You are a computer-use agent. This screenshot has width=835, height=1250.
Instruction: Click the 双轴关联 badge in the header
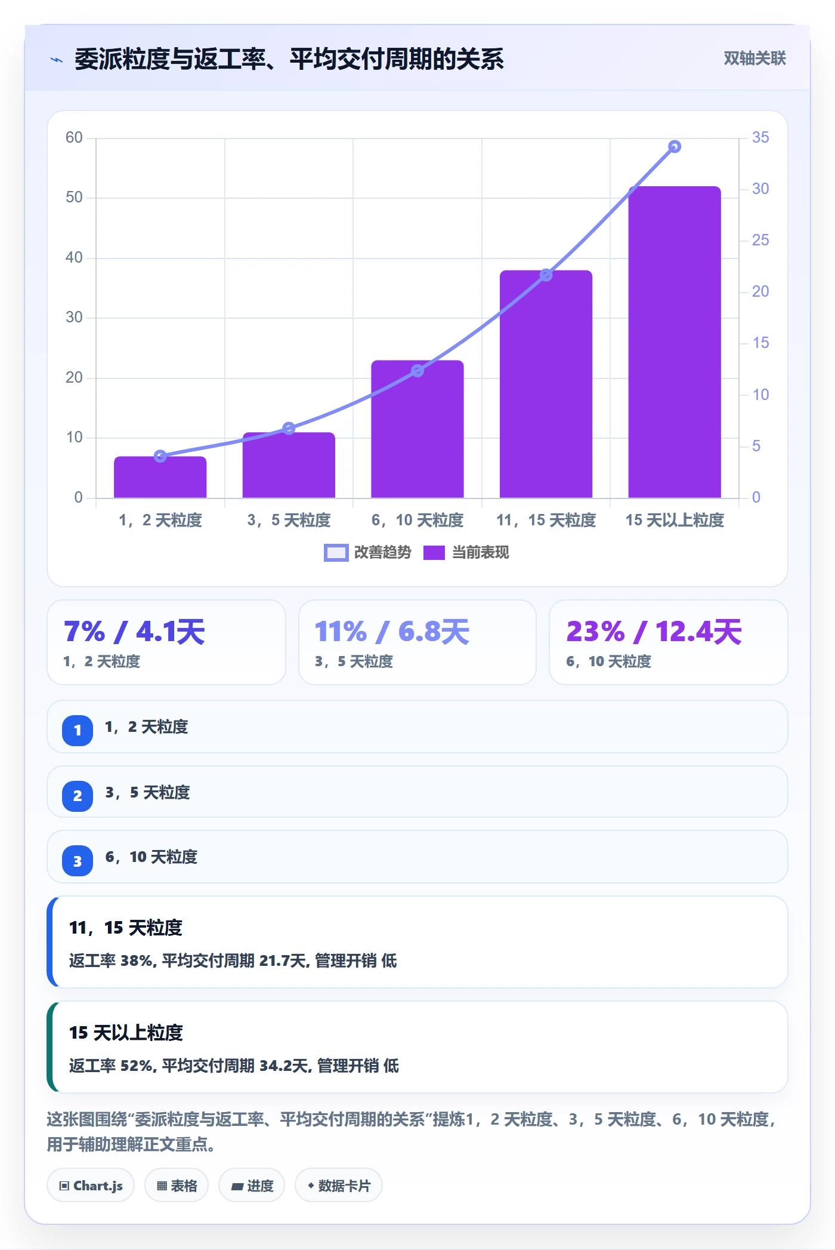point(754,59)
